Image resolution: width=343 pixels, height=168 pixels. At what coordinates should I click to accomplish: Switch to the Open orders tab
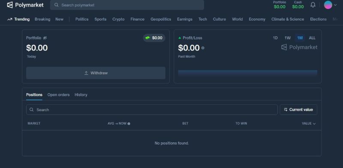[x=58, y=95]
